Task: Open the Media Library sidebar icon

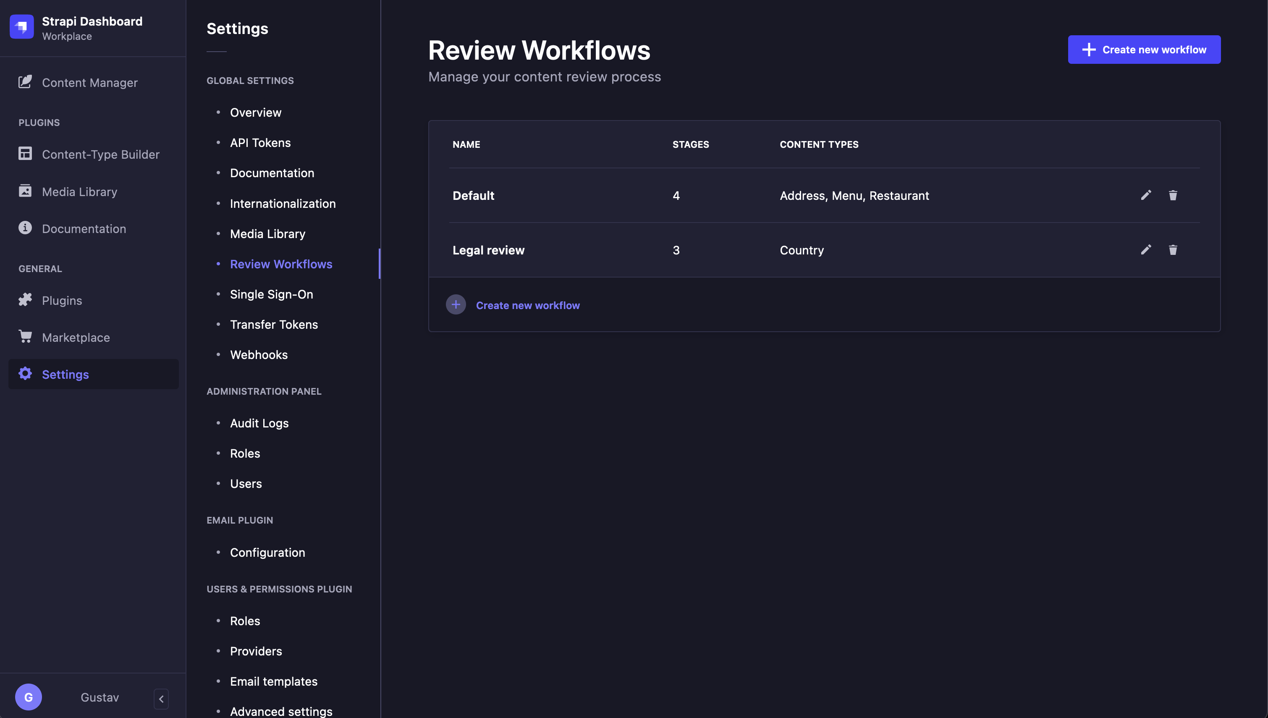Action: coord(25,191)
